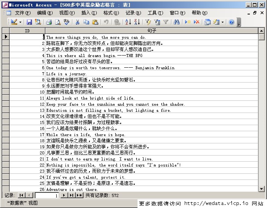This screenshot has width=267, height=208.
Task: Toggle the Apply Filter funnel icon
Action: 166,22
